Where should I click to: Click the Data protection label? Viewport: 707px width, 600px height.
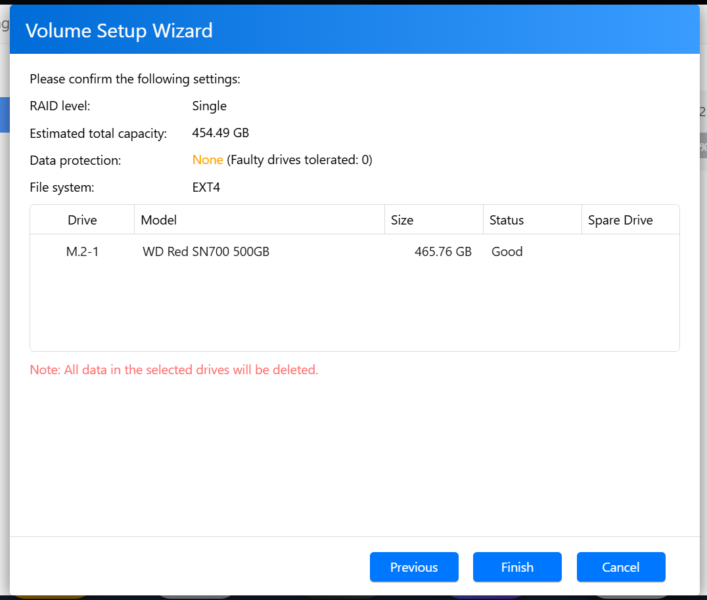76,160
